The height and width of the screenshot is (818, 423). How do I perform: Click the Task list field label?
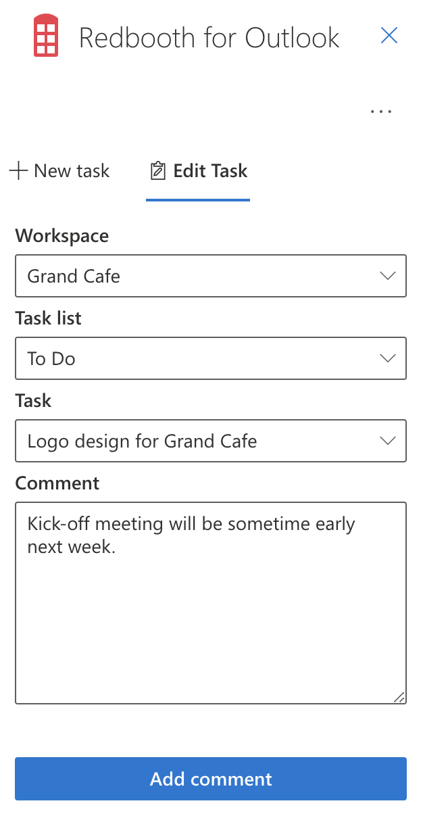pyautogui.click(x=49, y=318)
